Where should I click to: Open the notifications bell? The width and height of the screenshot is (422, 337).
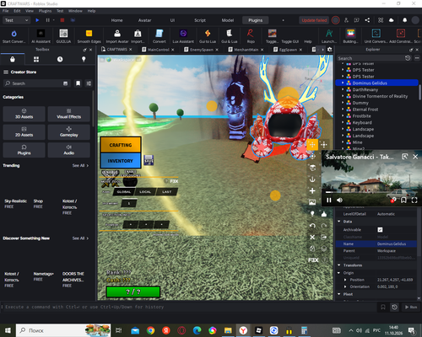404,20
